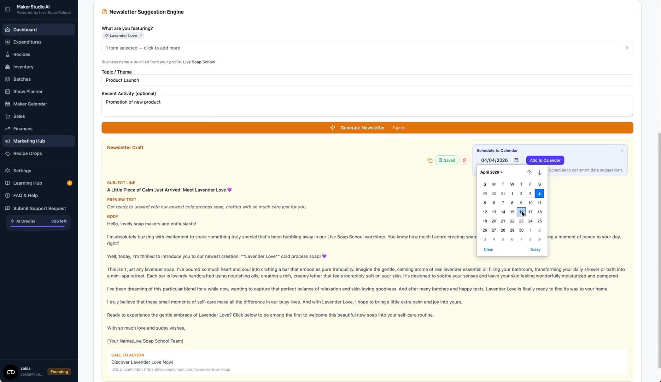The image size is (661, 382).
Task: Open the date picker in the schedule field
Action: [516, 160]
